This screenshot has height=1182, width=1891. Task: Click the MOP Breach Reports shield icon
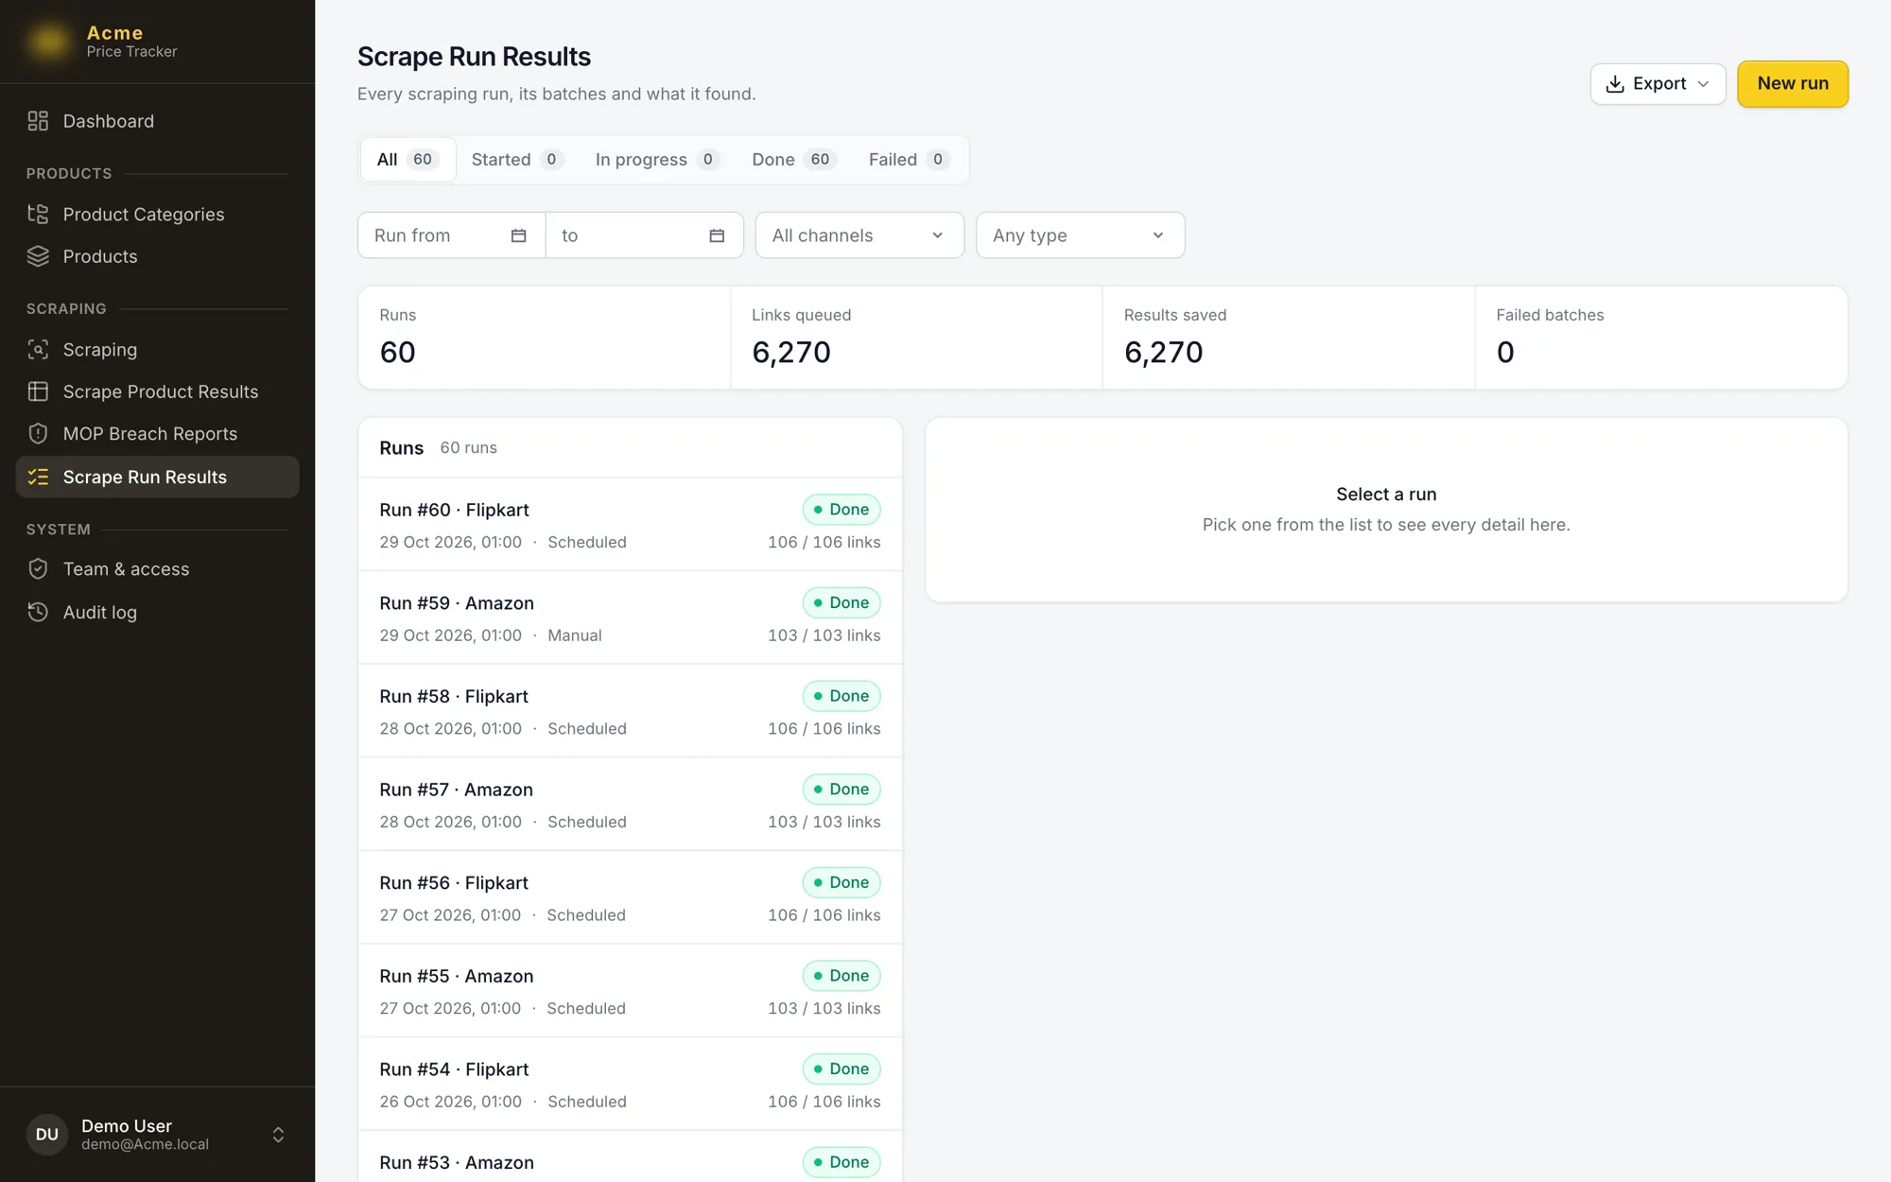(38, 433)
